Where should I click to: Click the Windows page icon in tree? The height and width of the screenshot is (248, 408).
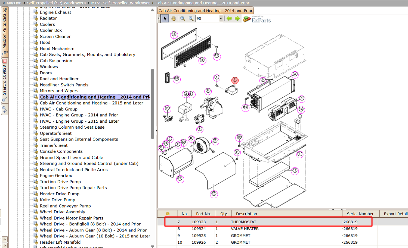[36, 67]
